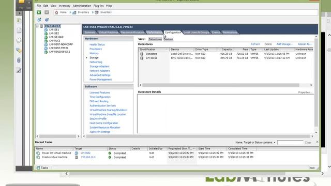Screen dimensions: 331x186
Task: Click the Capacity column header
Action: click(x=225, y=50)
